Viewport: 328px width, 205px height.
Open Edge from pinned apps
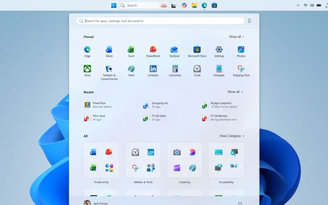[87, 51]
